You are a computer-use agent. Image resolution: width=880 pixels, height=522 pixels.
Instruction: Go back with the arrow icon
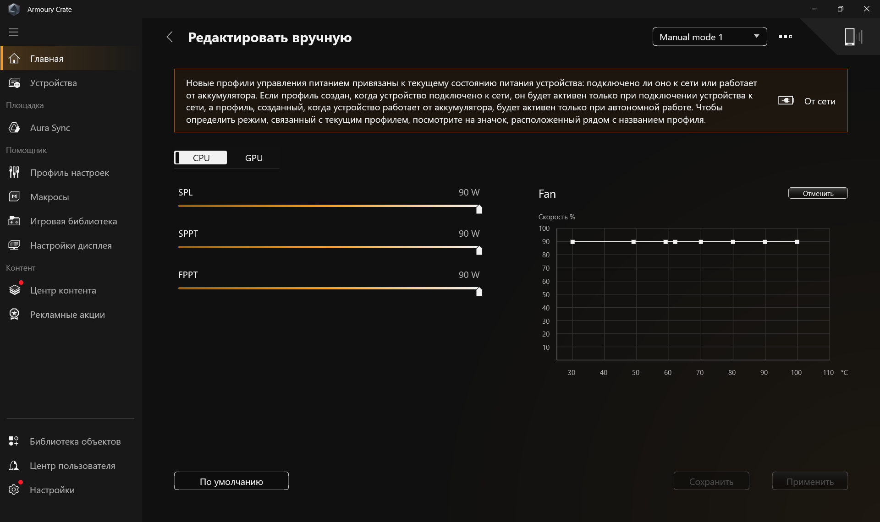(170, 37)
